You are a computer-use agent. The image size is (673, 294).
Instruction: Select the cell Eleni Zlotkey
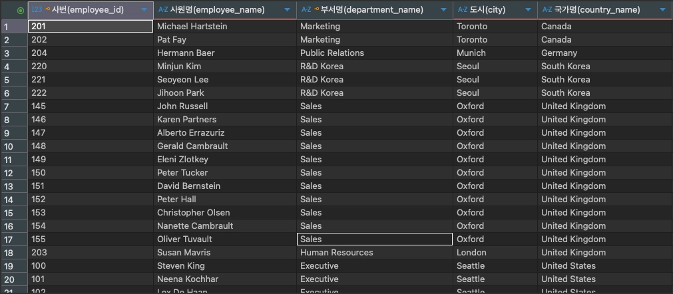click(x=225, y=160)
